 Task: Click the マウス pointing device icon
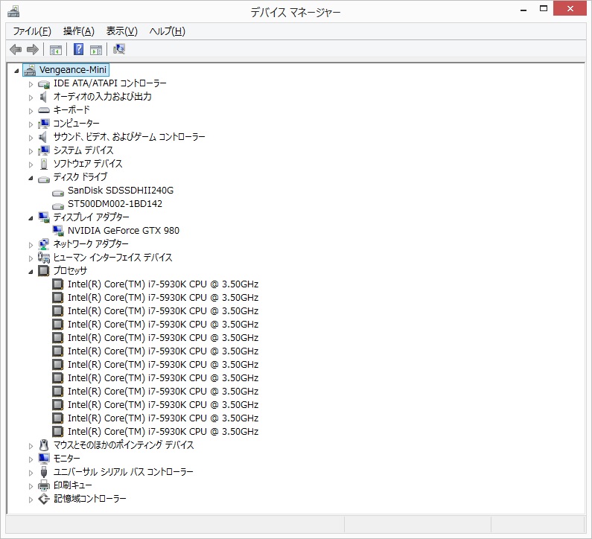(x=44, y=445)
